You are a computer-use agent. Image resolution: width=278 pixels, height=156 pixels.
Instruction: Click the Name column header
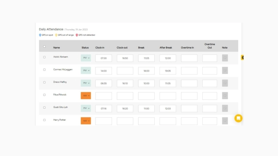pyautogui.click(x=56, y=48)
